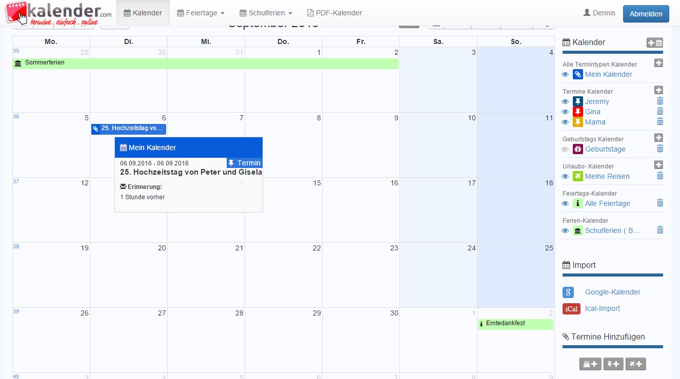Show the Geburtstage calendar with its eye toggle
The width and height of the screenshot is (680, 379).
click(565, 149)
